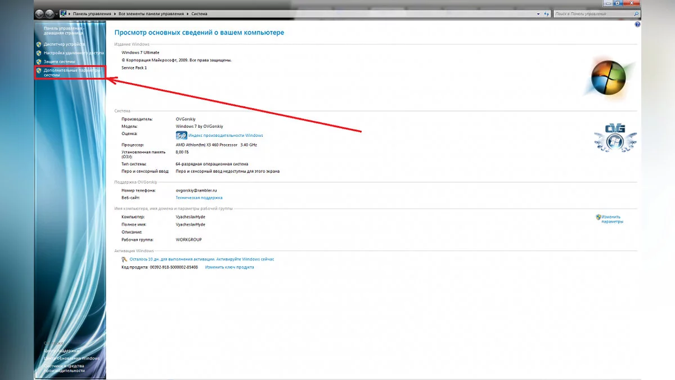Select 'VyacheslavHyde' value next to 'Компьютер:'
The image size is (675, 380).
191,217
